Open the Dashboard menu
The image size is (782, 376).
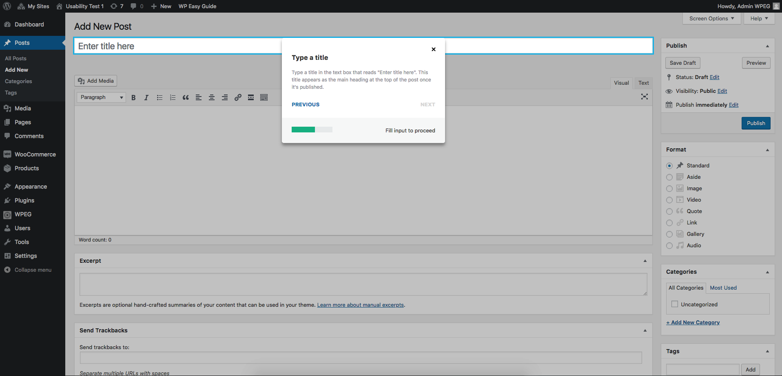33,24
